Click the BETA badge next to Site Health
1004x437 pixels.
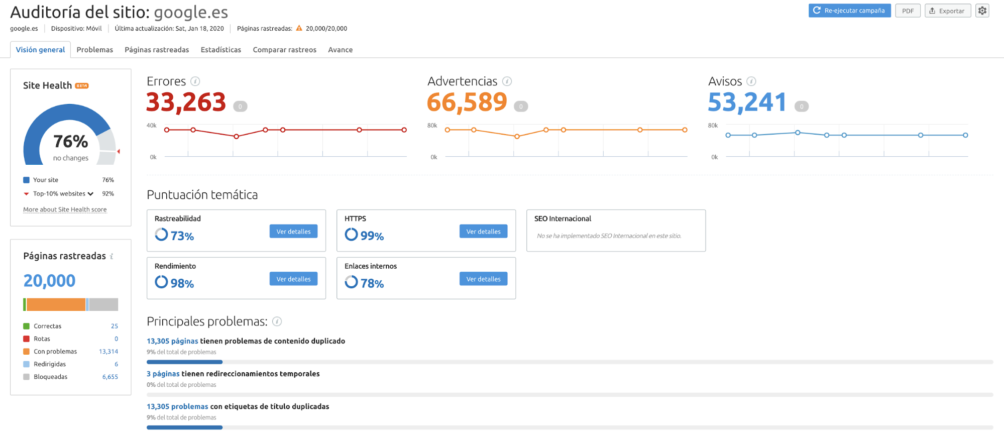coord(82,86)
